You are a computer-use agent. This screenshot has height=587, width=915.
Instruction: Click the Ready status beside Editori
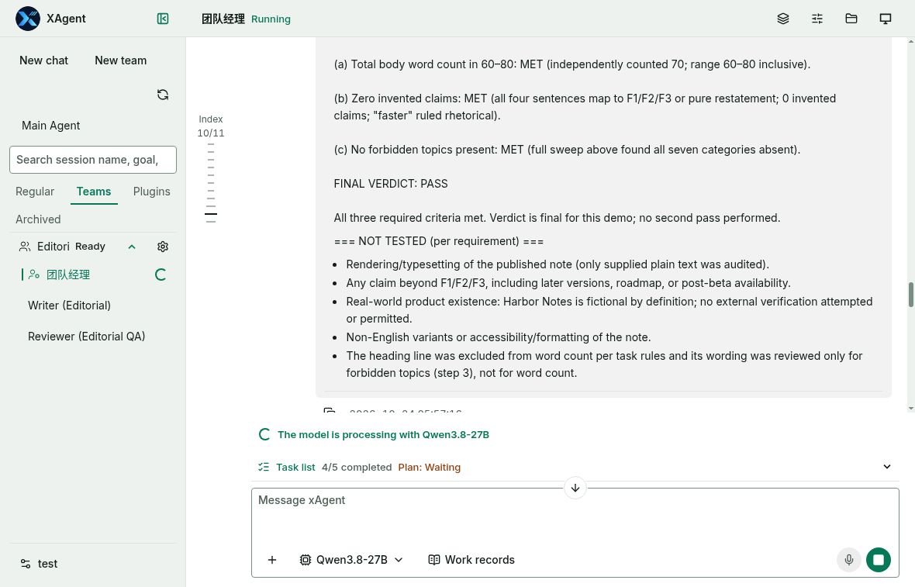tap(91, 247)
